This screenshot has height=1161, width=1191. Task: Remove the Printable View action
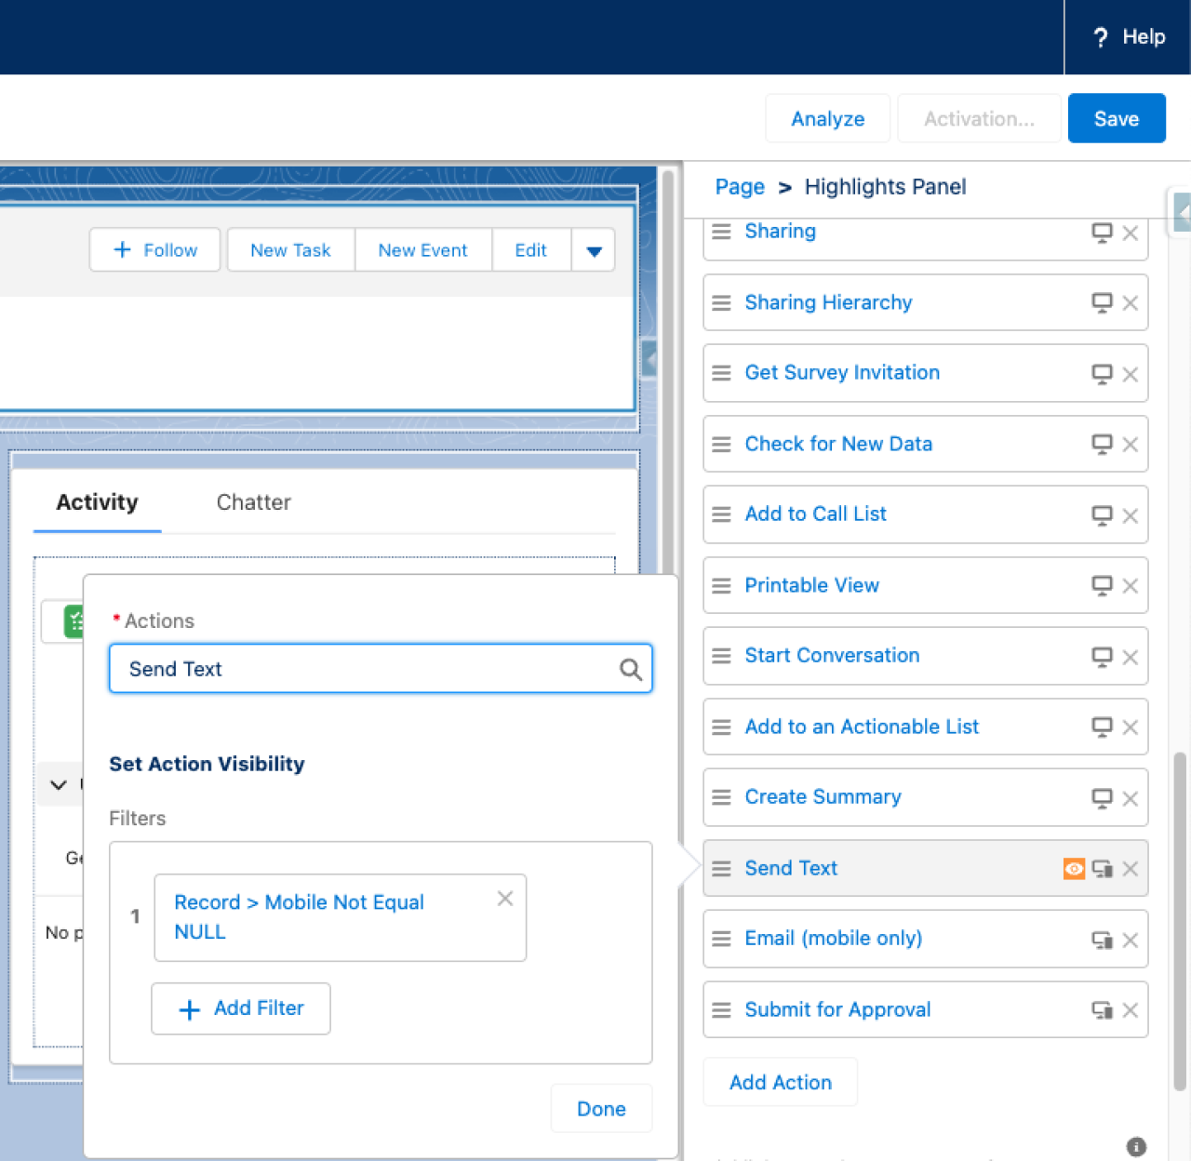pyautogui.click(x=1131, y=586)
